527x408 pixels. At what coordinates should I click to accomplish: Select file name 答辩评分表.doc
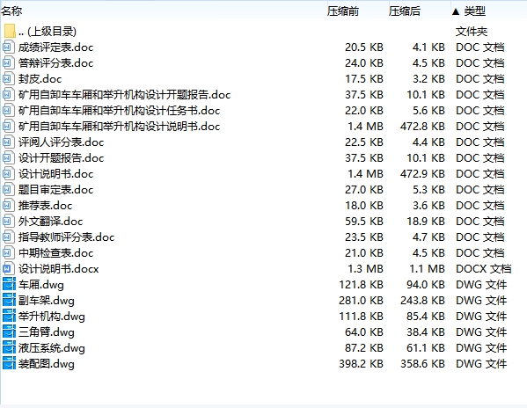click(55, 62)
